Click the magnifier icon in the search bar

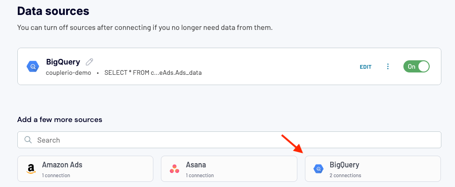pyautogui.click(x=28, y=140)
